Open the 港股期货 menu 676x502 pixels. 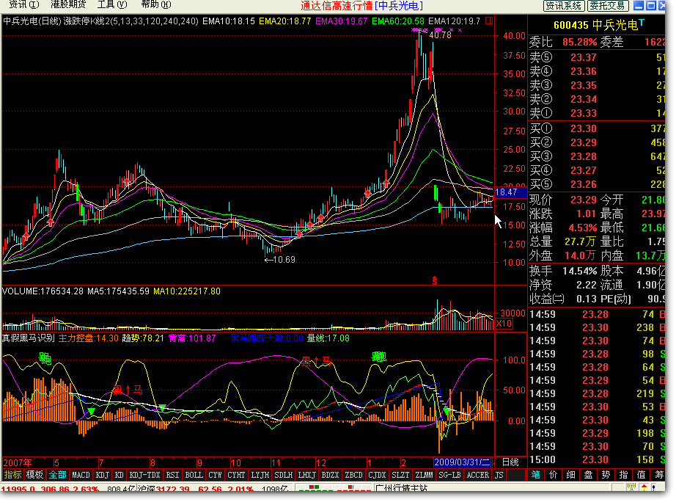click(68, 4)
